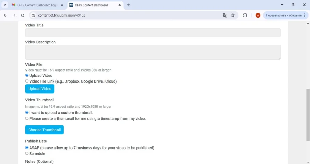Select the ASAP publish date option
Screen dimensions: 310x164
pyautogui.click(x=27, y=148)
